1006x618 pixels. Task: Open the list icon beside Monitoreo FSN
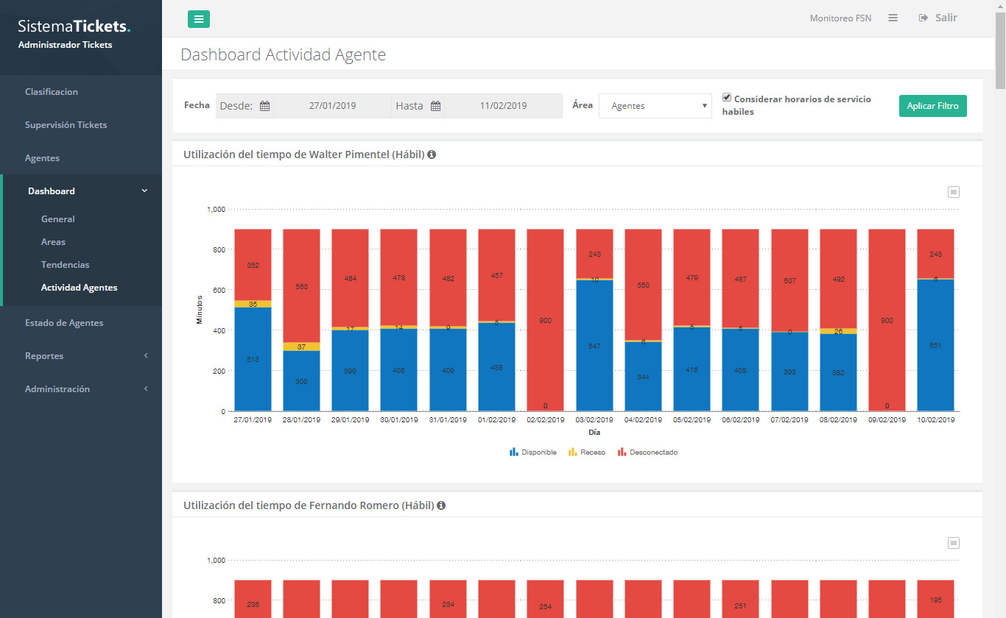tap(893, 18)
